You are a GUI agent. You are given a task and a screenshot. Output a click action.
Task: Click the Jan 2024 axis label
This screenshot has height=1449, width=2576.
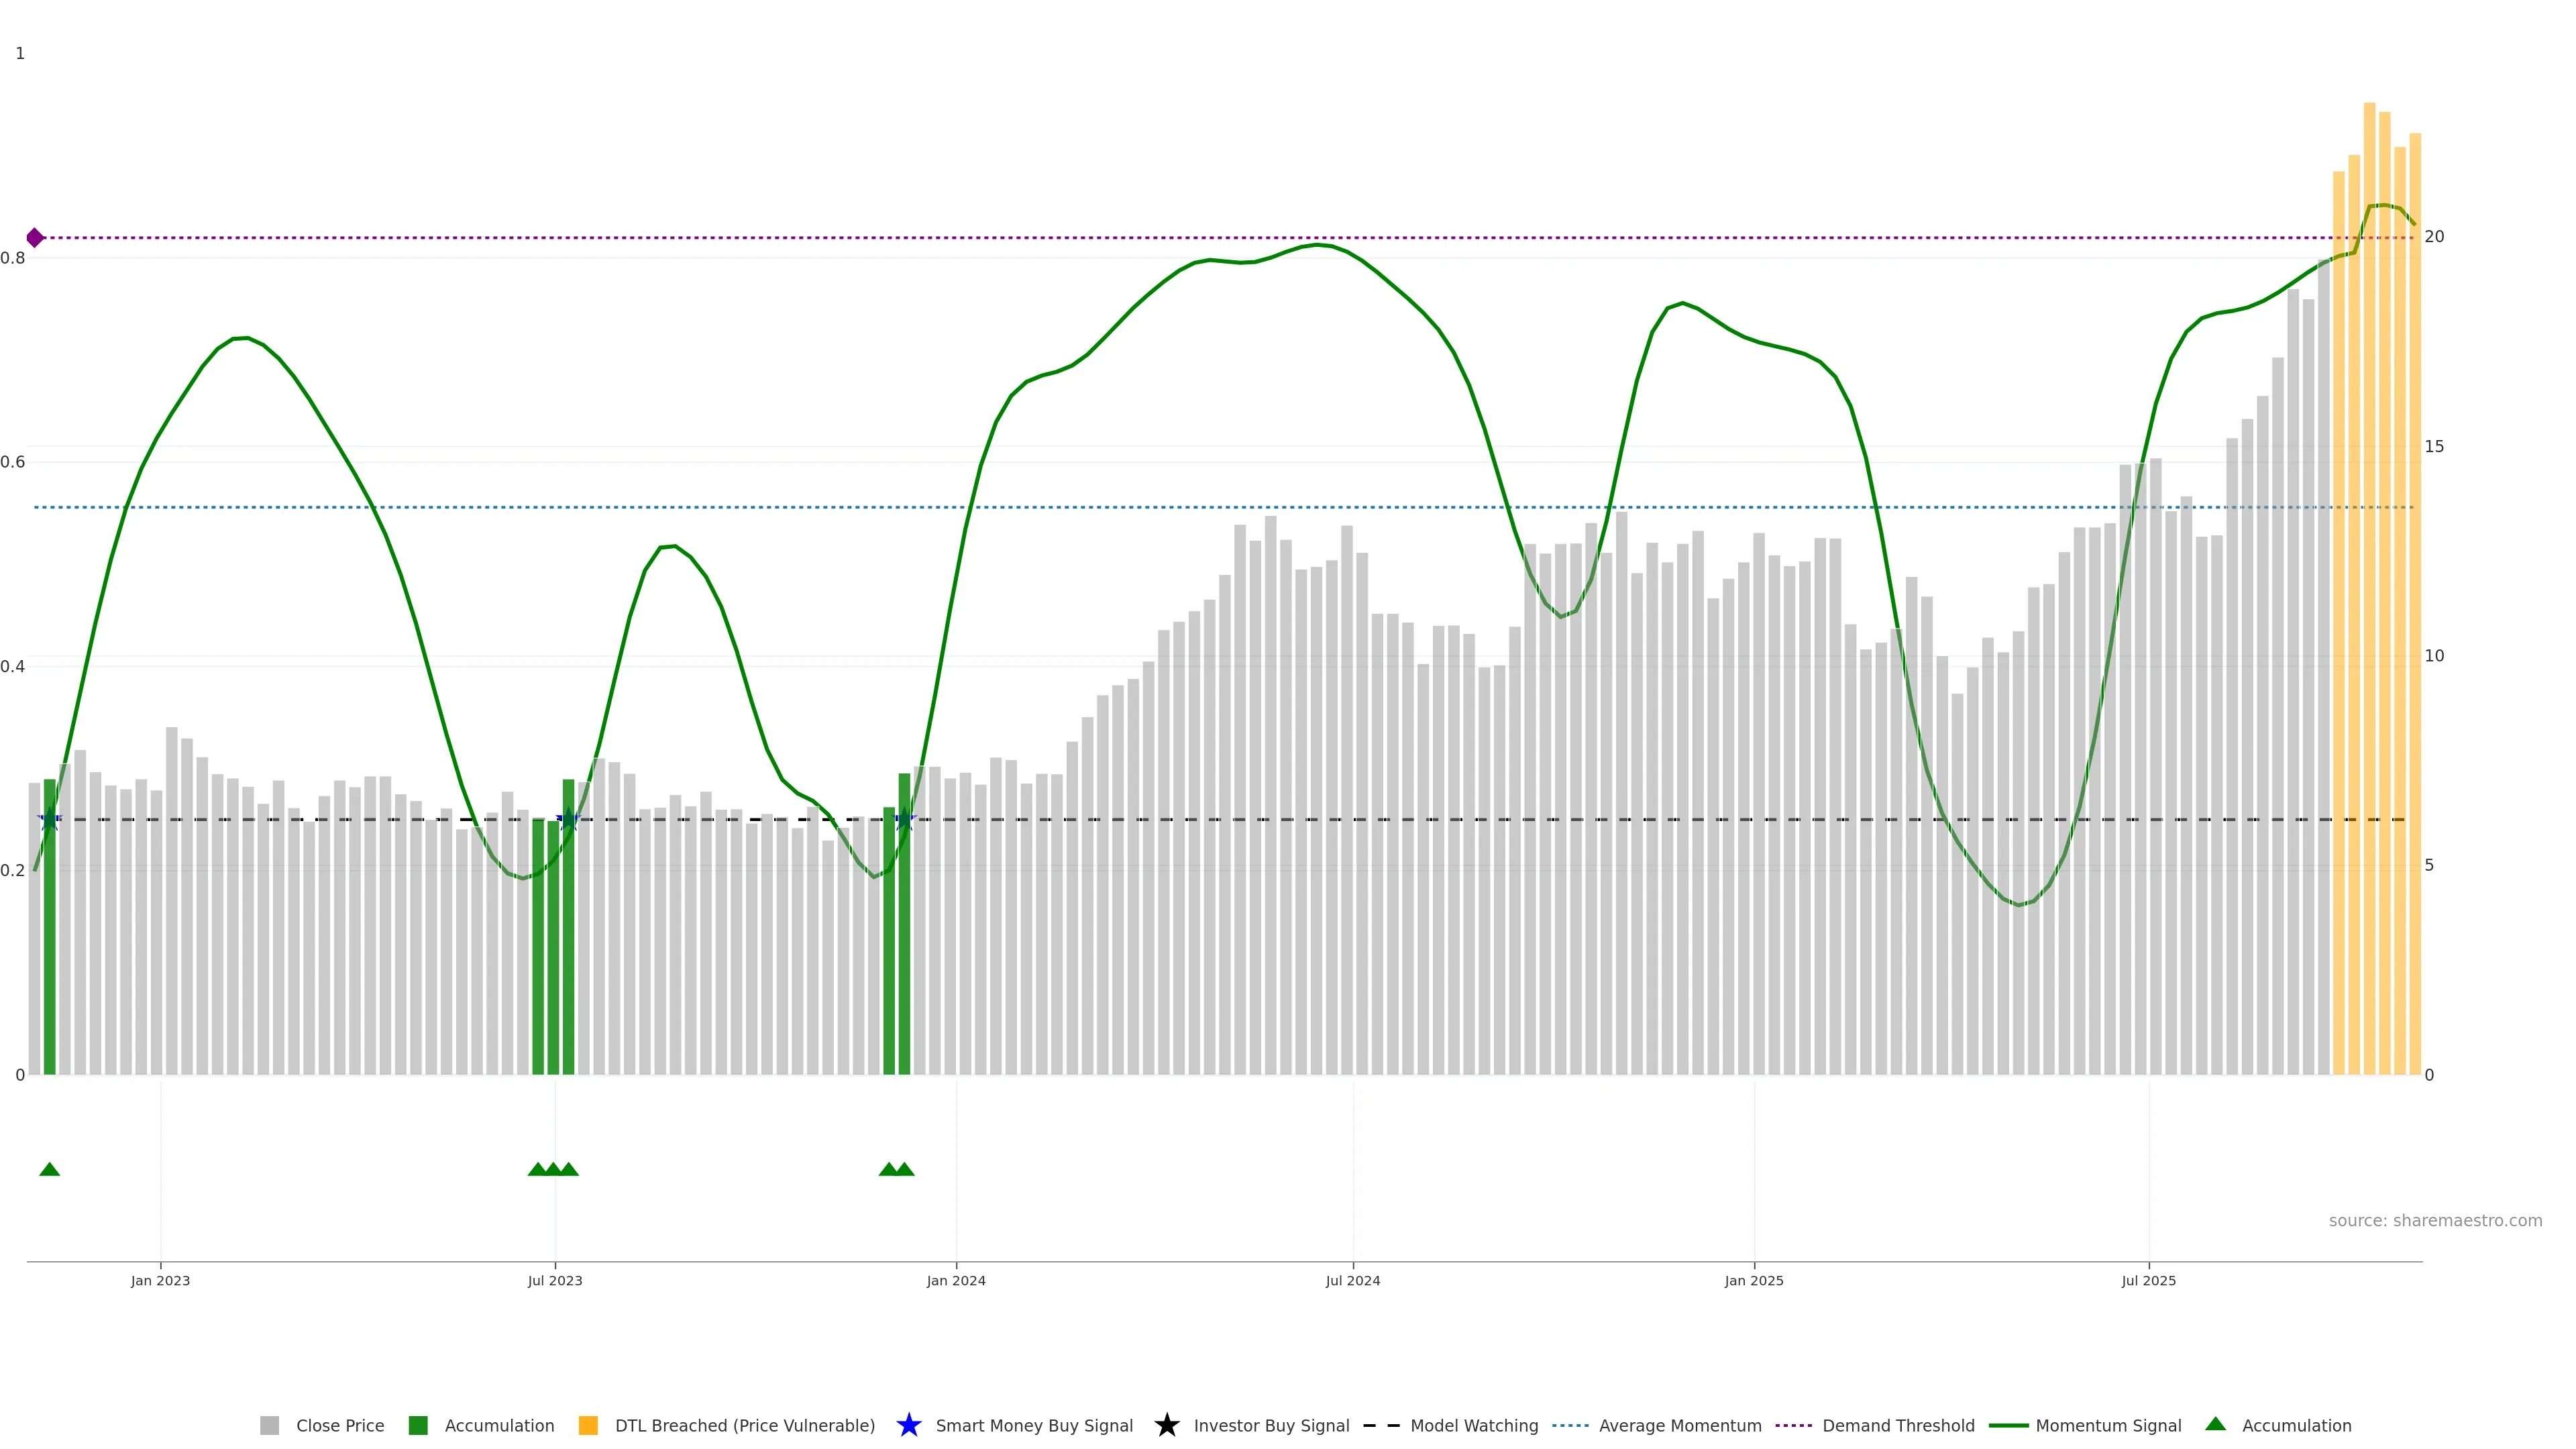[956, 1281]
